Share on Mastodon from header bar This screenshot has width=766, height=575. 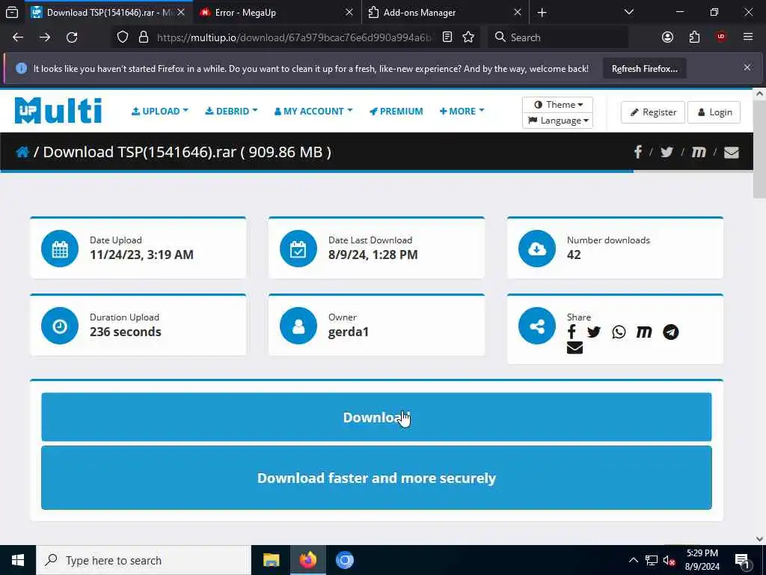click(699, 152)
